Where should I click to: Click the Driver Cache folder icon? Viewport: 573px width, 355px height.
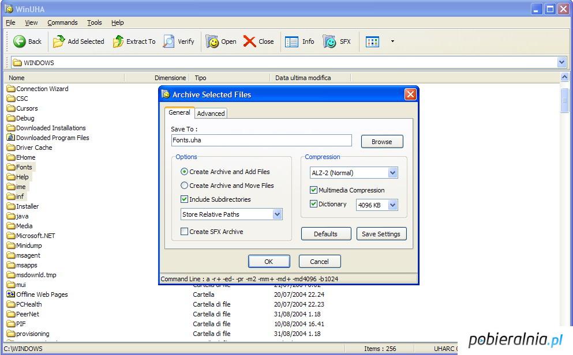11,148
